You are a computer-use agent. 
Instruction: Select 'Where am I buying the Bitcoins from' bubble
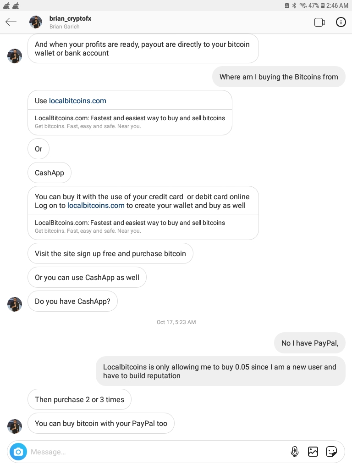[x=279, y=77]
